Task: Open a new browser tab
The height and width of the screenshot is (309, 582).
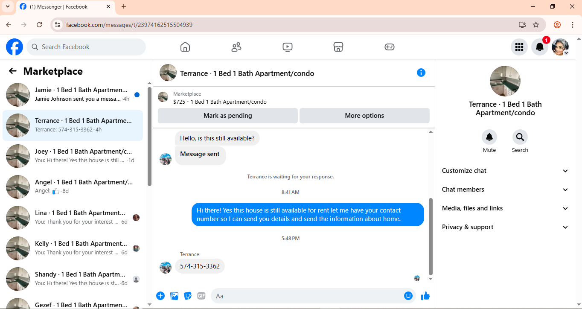Action: [x=124, y=6]
